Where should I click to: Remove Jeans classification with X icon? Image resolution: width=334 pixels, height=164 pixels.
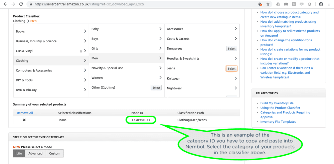tap(24, 120)
